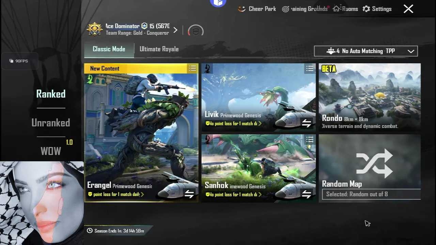Image resolution: width=436 pixels, height=245 pixels.
Task: Open the Settings gear icon
Action: click(366, 9)
